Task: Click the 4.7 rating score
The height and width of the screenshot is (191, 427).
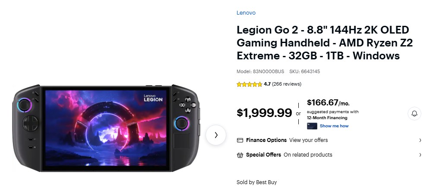Action: [x=267, y=84]
